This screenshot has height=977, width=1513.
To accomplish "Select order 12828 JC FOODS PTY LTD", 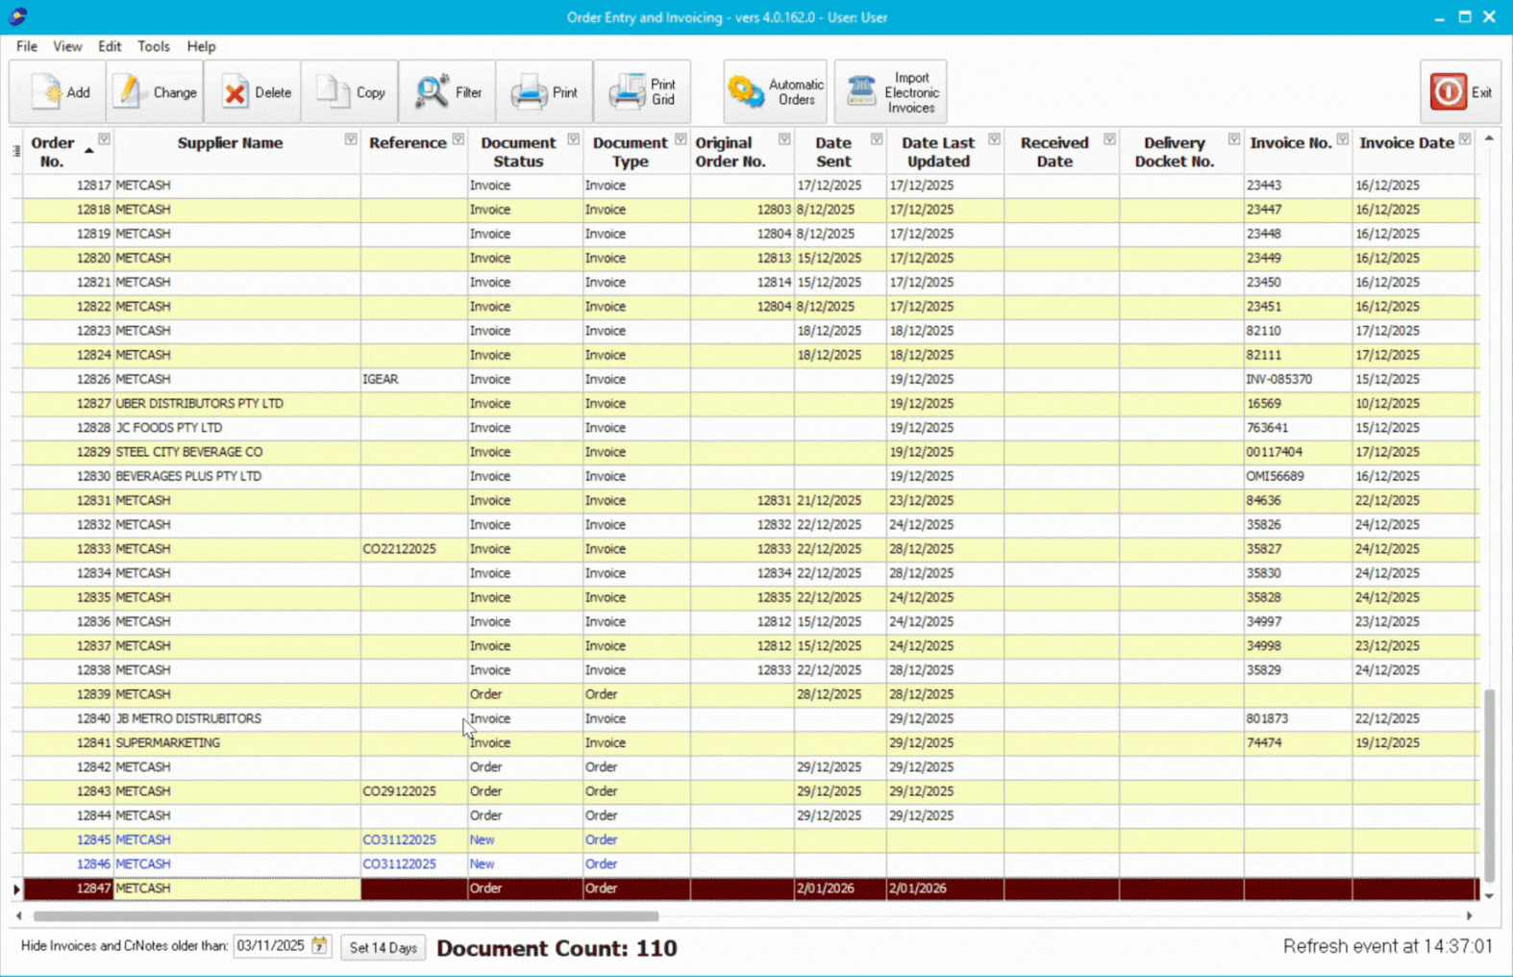I will point(750,428).
